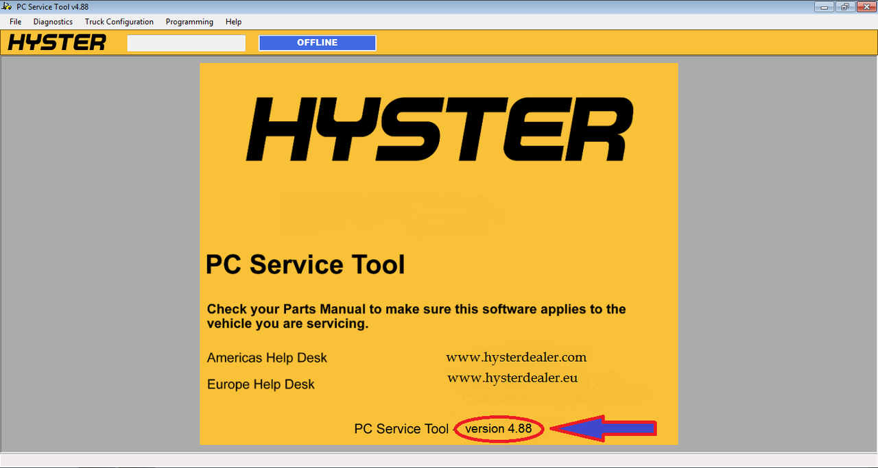Viewport: 878px width, 468px height.
Task: Open the File menu
Action: [15, 22]
